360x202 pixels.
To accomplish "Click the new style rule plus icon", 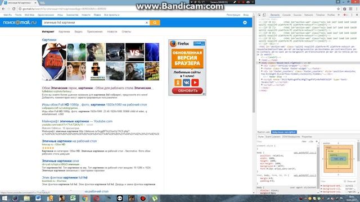I will pyautogui.click(x=317, y=141).
